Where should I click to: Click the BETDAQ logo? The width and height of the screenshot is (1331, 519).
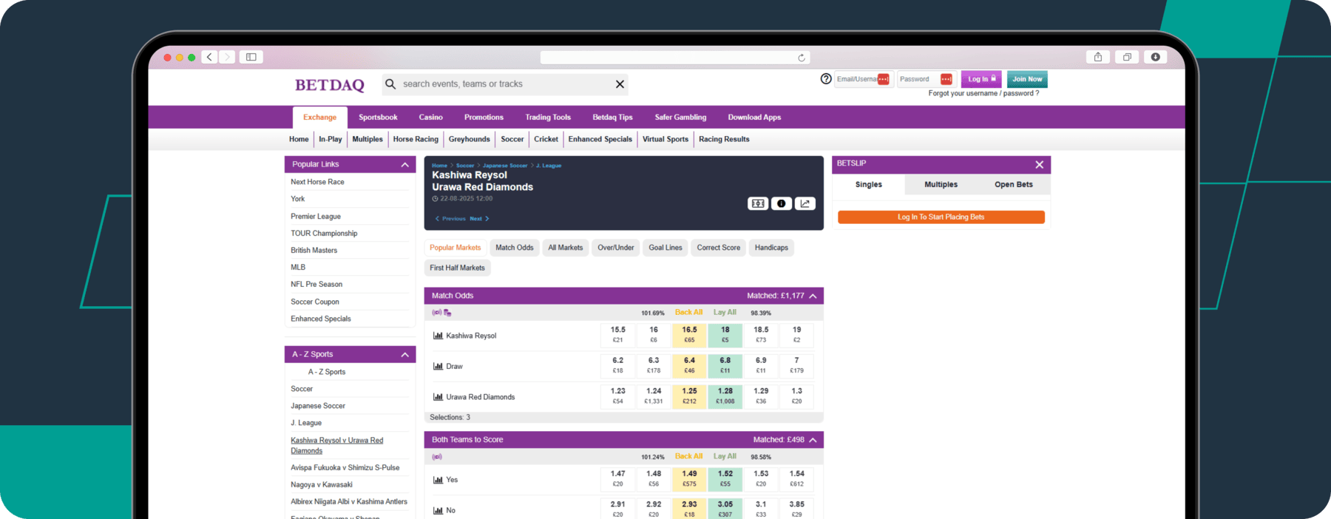[330, 85]
